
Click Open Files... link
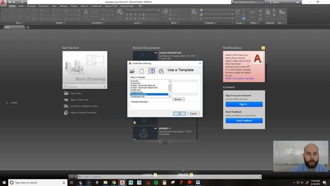pyautogui.click(x=76, y=93)
